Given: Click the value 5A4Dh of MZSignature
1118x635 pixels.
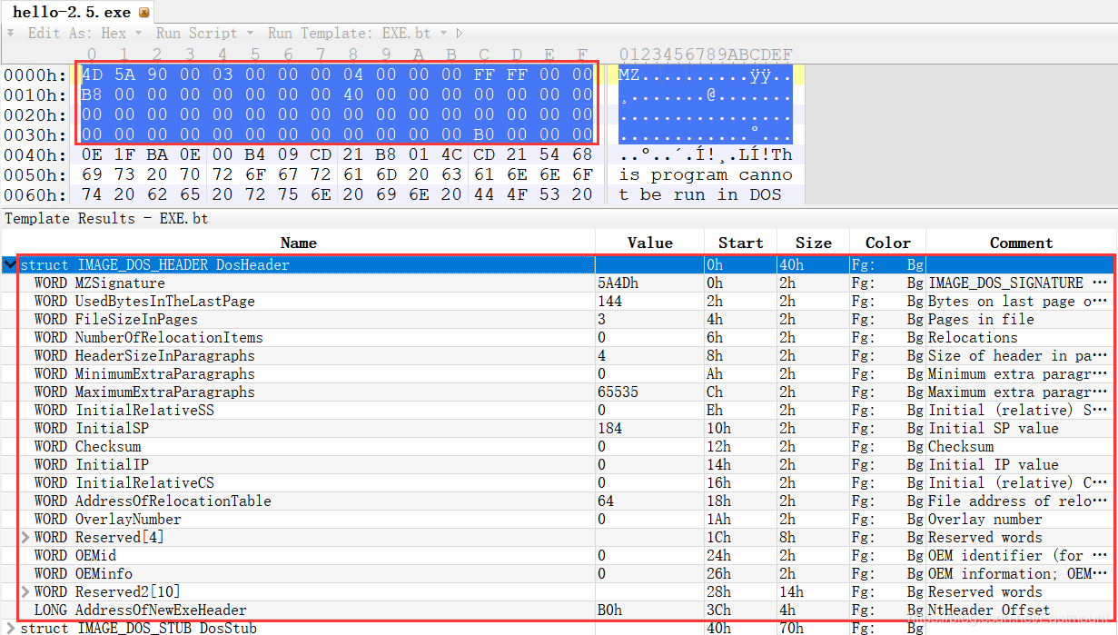Looking at the screenshot, I should (x=618, y=283).
